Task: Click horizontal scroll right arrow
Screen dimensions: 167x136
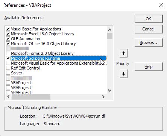Action: pos(103,97)
